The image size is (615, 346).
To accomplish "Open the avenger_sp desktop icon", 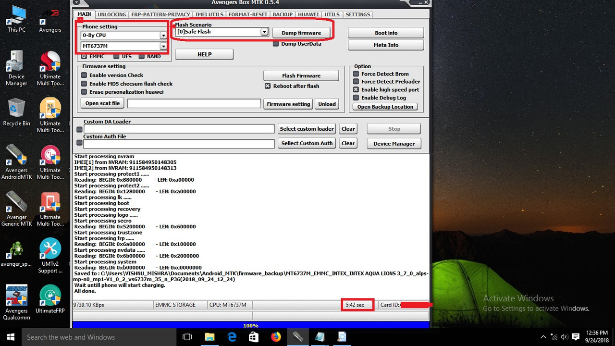I will (16, 254).
